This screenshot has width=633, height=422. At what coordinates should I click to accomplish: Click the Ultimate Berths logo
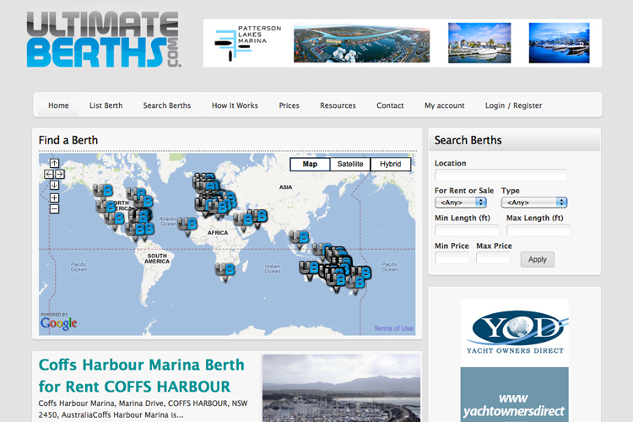coord(102,40)
